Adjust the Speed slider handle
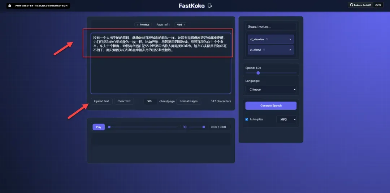This screenshot has width=390, height=193. [258, 73]
